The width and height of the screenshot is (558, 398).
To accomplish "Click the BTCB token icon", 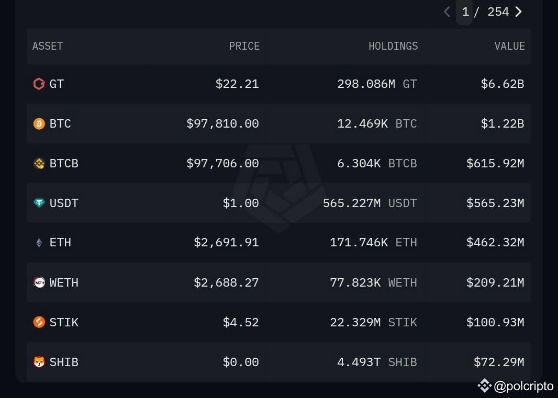I will 39,163.
